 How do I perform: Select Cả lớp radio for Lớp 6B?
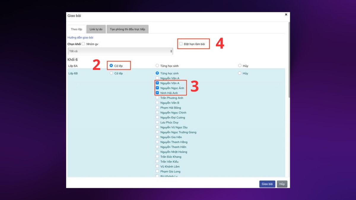[x=111, y=73]
